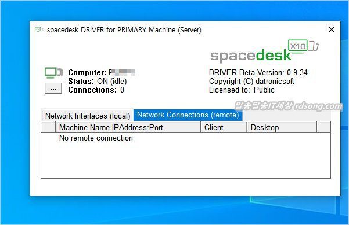Select Network Connections (remote) tab

[188, 115]
